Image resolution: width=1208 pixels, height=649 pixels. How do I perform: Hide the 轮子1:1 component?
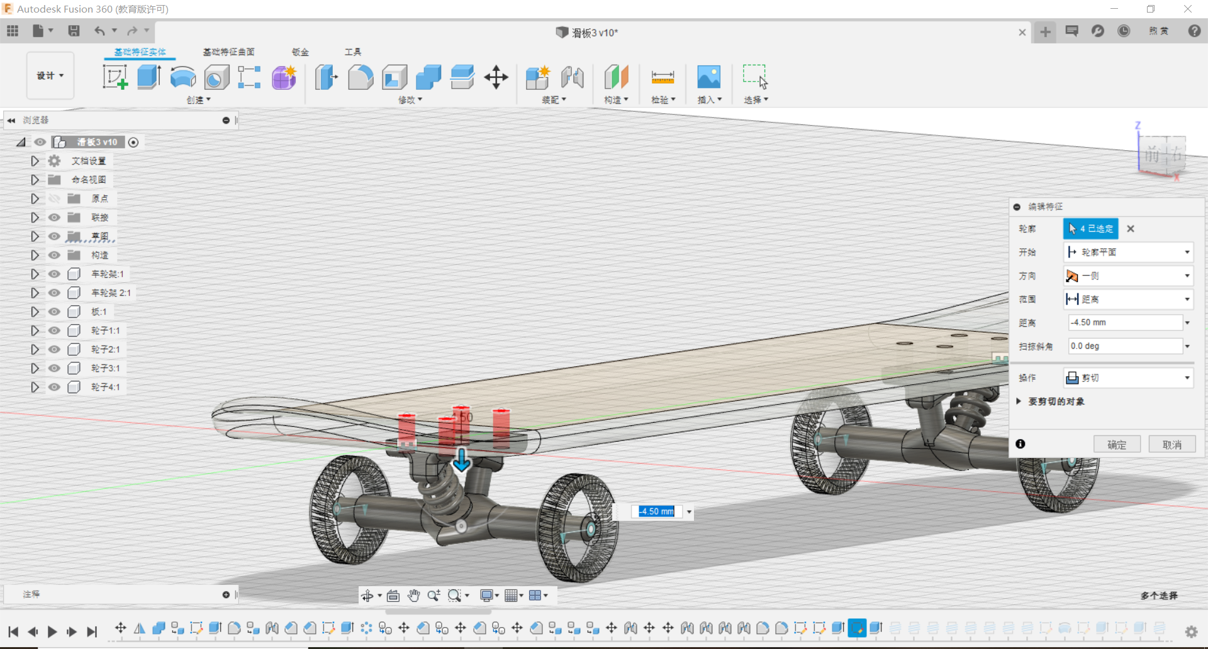(x=55, y=330)
